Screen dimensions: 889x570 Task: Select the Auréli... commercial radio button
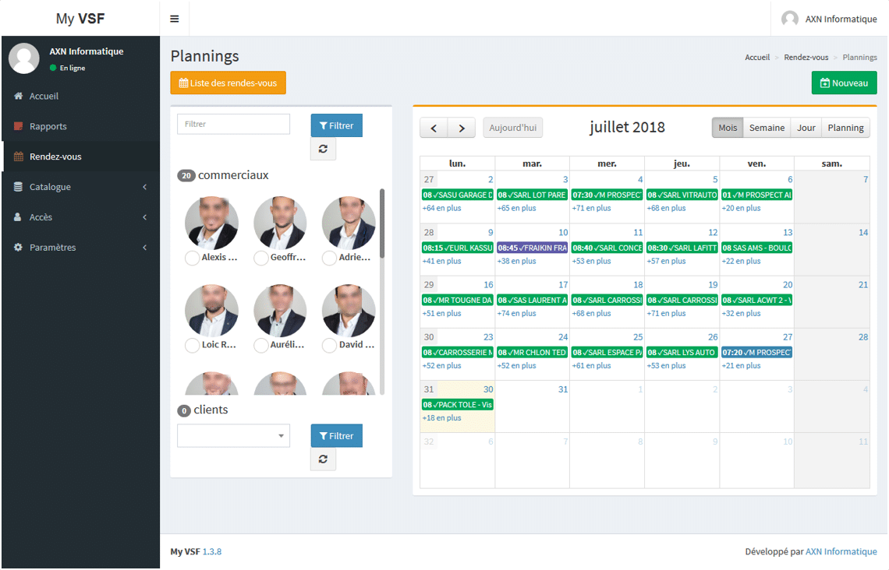click(x=260, y=345)
